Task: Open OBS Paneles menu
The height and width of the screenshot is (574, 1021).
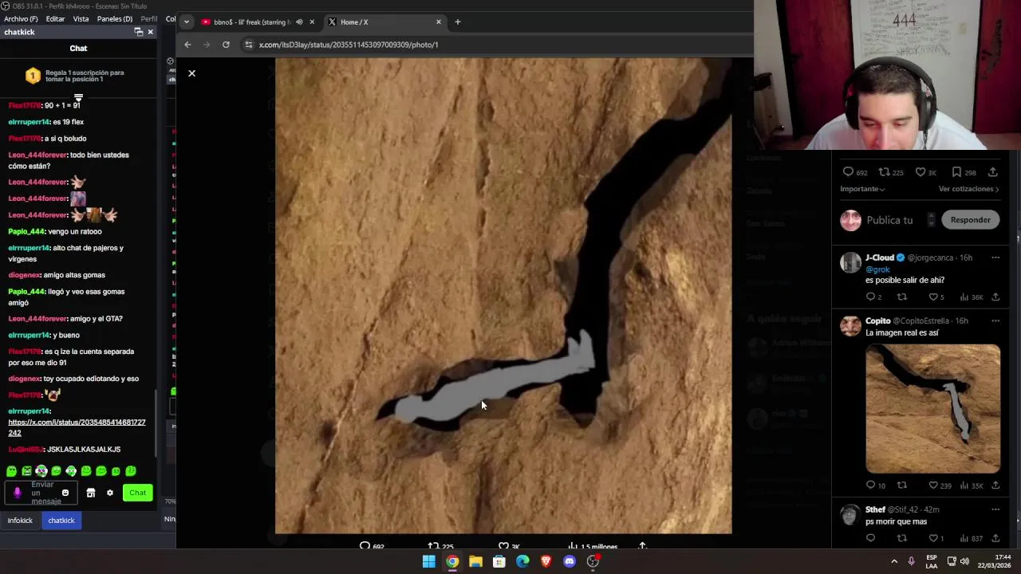Action: tap(114, 18)
